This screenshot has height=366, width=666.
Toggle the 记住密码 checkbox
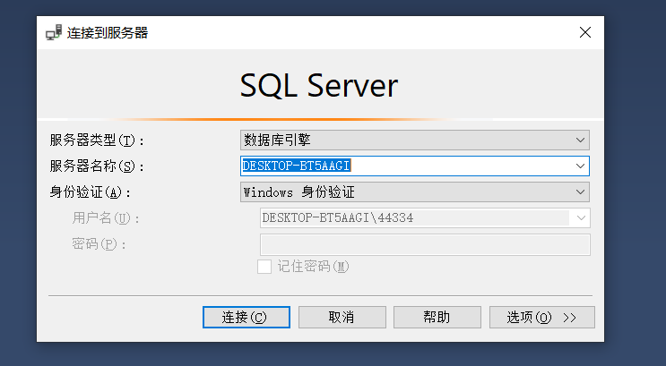pos(264,267)
